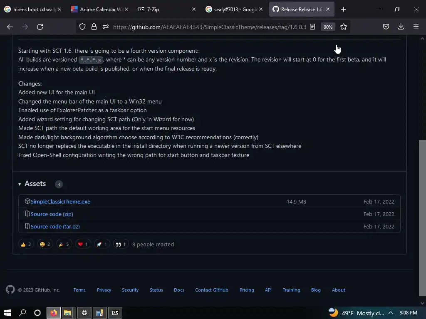This screenshot has height=319, width=426.
Task: Click the vertical scrollbar thumb
Action: (x=422, y=218)
